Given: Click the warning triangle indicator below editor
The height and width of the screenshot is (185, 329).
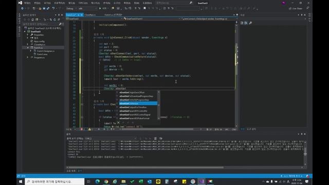Looking at the screenshot, I should (x=90, y=129).
